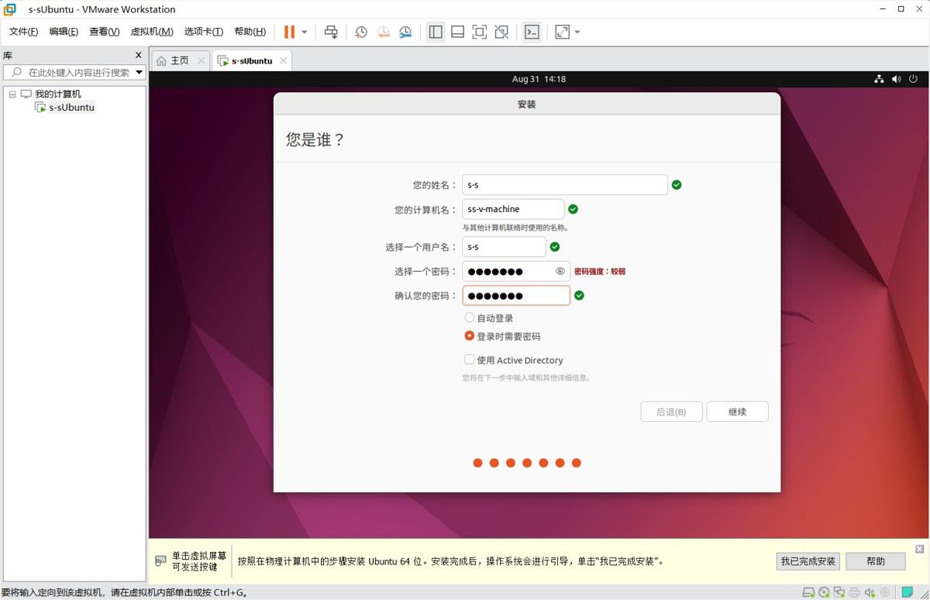
Task: Click the 后退(B) back button
Action: (671, 412)
